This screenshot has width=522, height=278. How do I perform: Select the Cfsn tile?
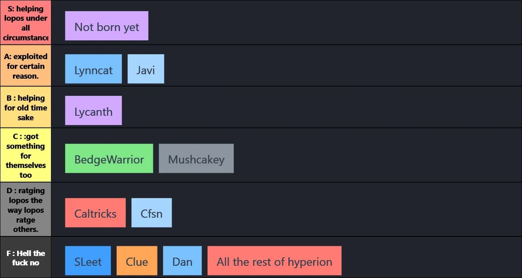[x=151, y=213]
